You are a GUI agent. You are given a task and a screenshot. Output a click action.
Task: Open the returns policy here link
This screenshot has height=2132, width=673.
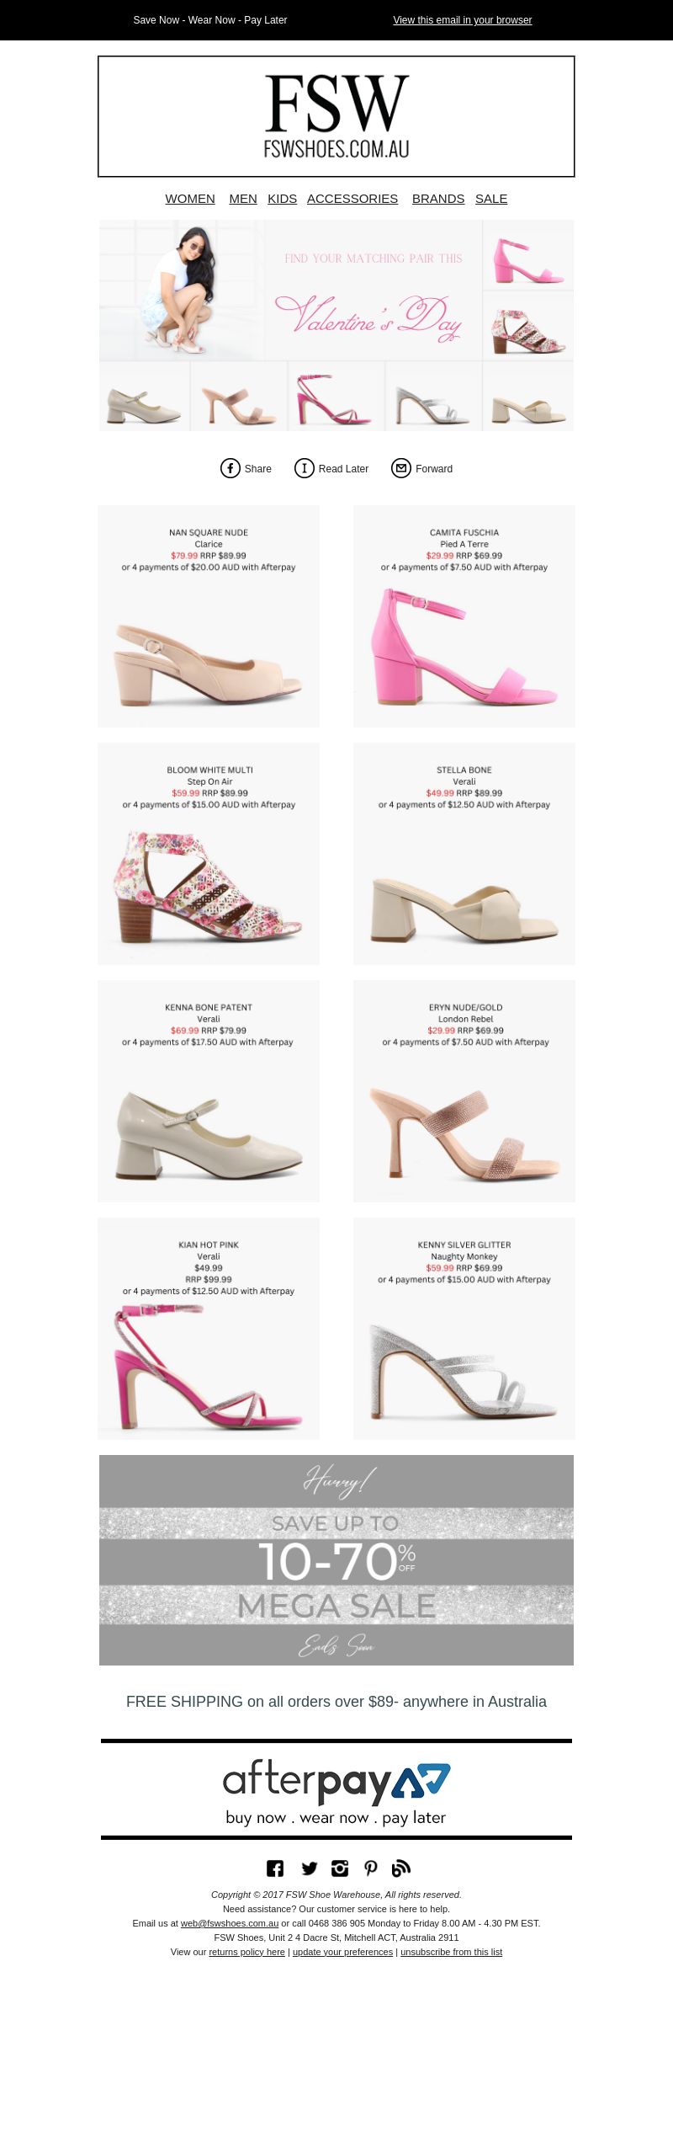coord(246,1952)
